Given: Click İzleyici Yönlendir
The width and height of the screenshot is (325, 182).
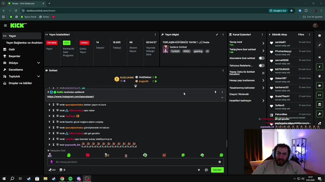Looking at the screenshot, I should 239,94.
